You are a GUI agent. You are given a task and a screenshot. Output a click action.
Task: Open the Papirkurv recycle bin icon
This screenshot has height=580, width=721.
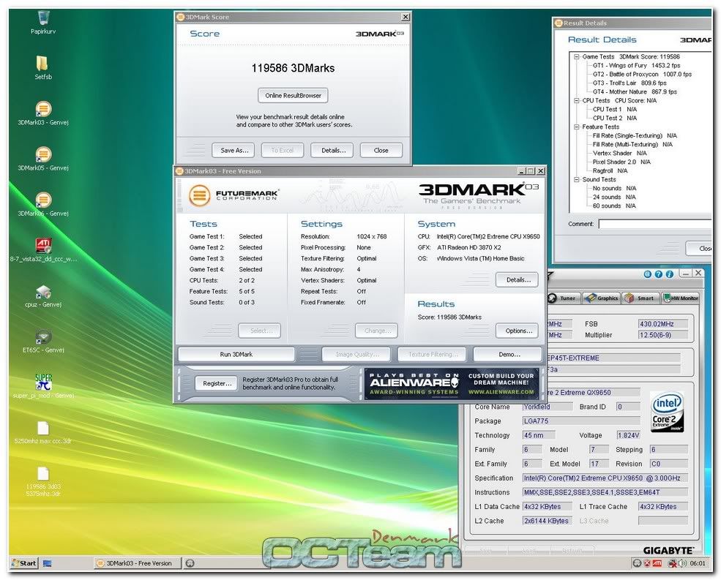(43, 18)
